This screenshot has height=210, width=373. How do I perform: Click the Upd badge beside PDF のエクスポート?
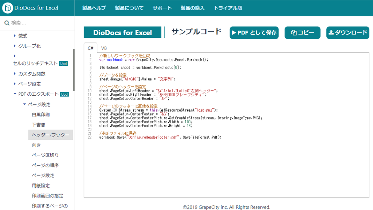64,94
